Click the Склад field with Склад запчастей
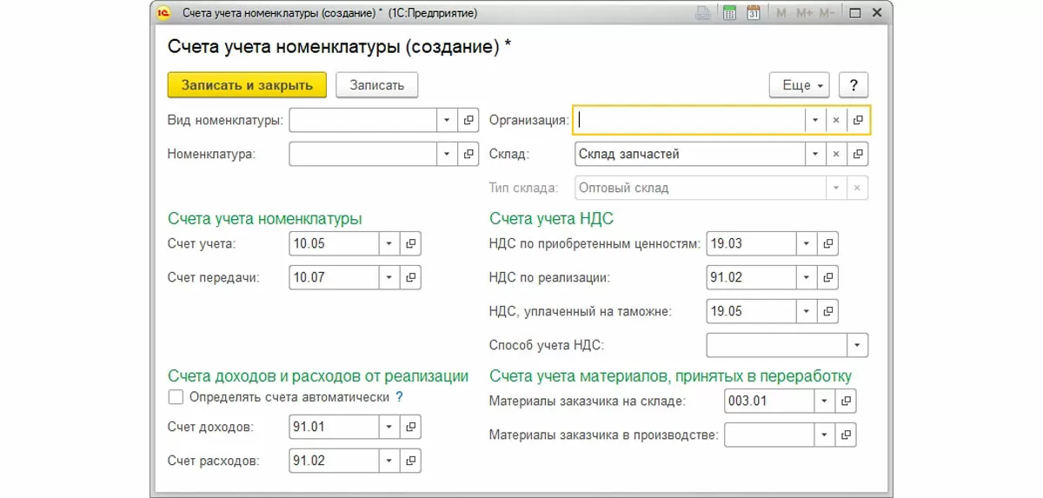Viewport: 1043px width, 498px height. click(690, 154)
